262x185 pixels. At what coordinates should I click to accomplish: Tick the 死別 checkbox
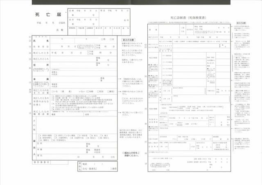[98, 91]
